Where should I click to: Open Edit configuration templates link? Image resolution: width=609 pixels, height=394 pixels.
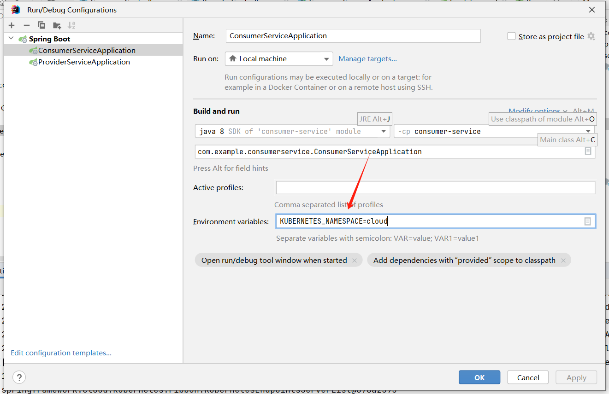tap(61, 353)
